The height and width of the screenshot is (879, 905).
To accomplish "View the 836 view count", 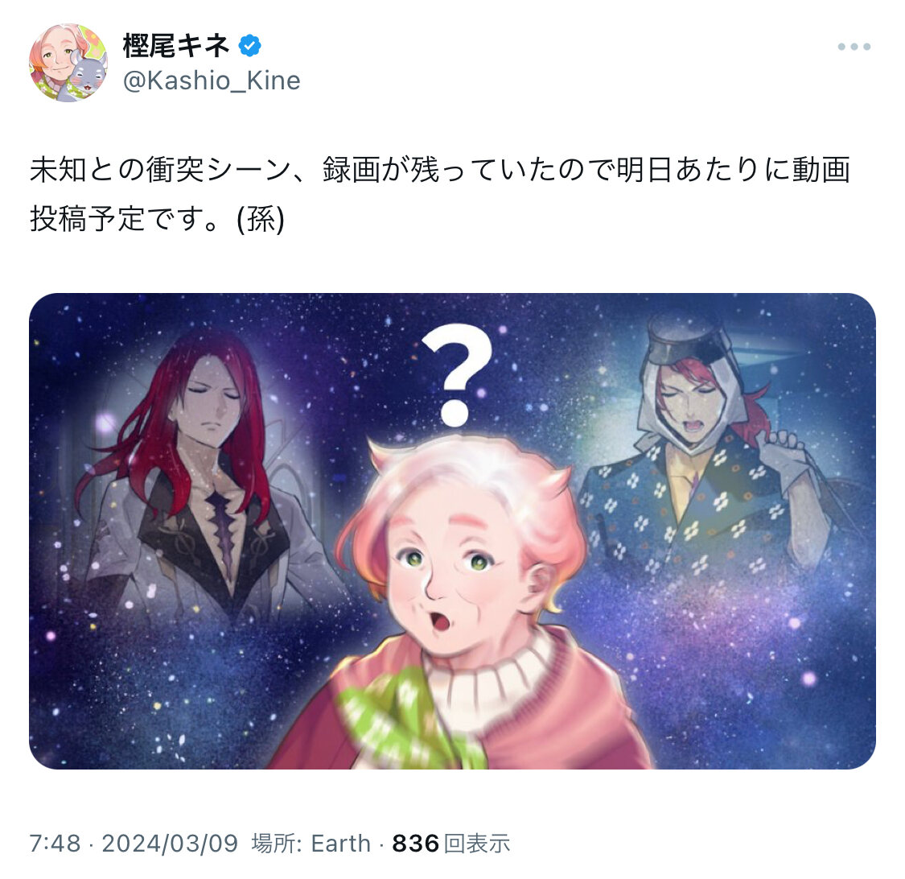I will (x=416, y=844).
